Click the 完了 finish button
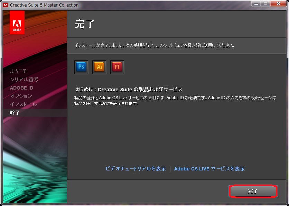Screen dimensions: 289x206 [x=253, y=191]
